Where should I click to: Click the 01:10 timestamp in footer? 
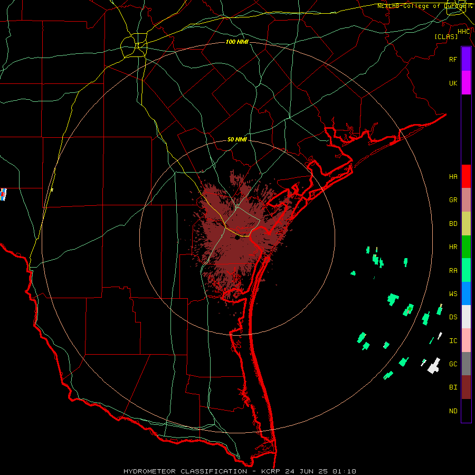point(344,471)
